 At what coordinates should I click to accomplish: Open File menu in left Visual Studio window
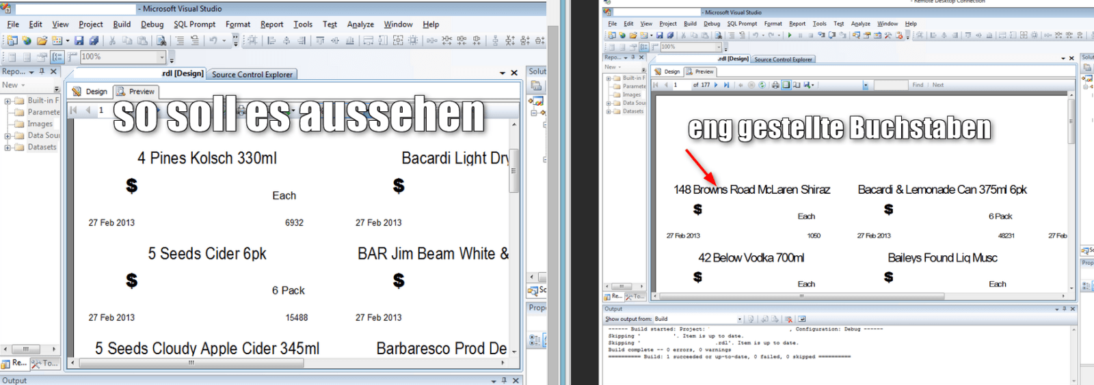(13, 25)
